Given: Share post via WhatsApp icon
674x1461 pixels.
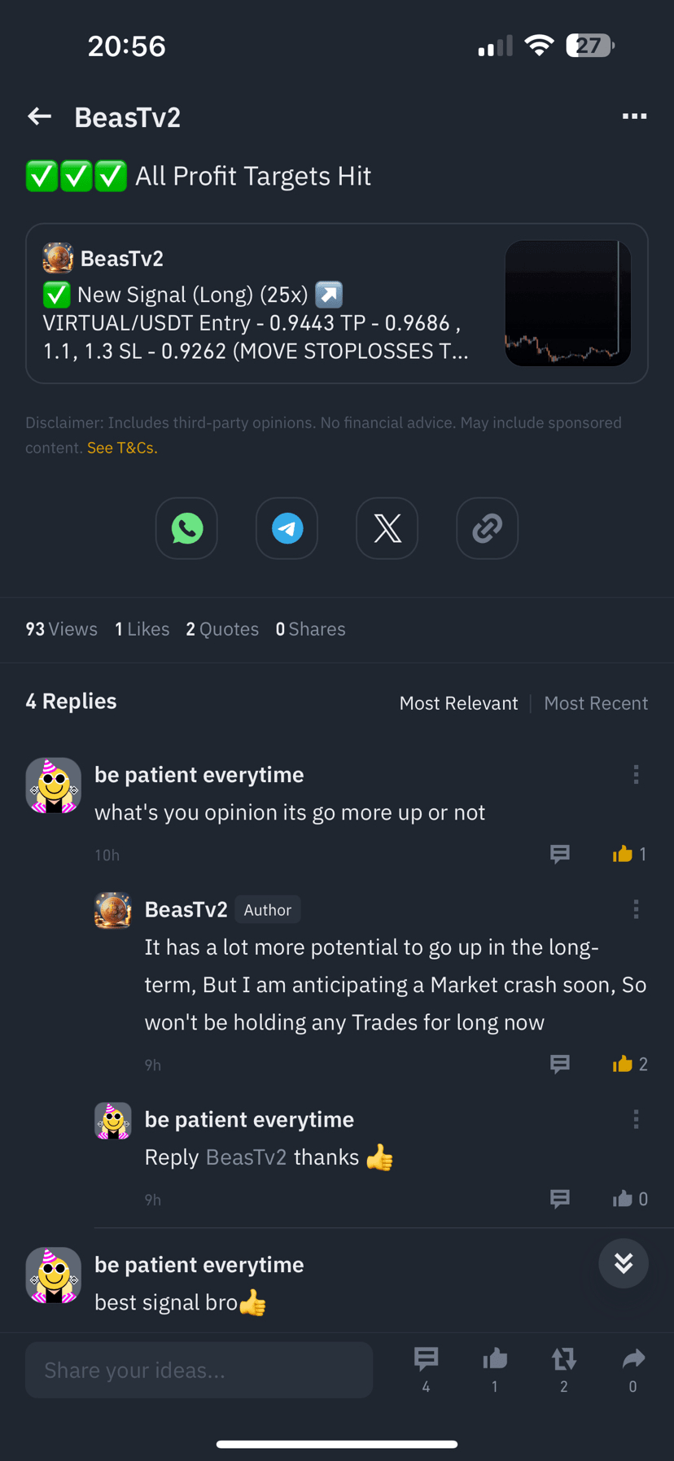Looking at the screenshot, I should coord(186,528).
